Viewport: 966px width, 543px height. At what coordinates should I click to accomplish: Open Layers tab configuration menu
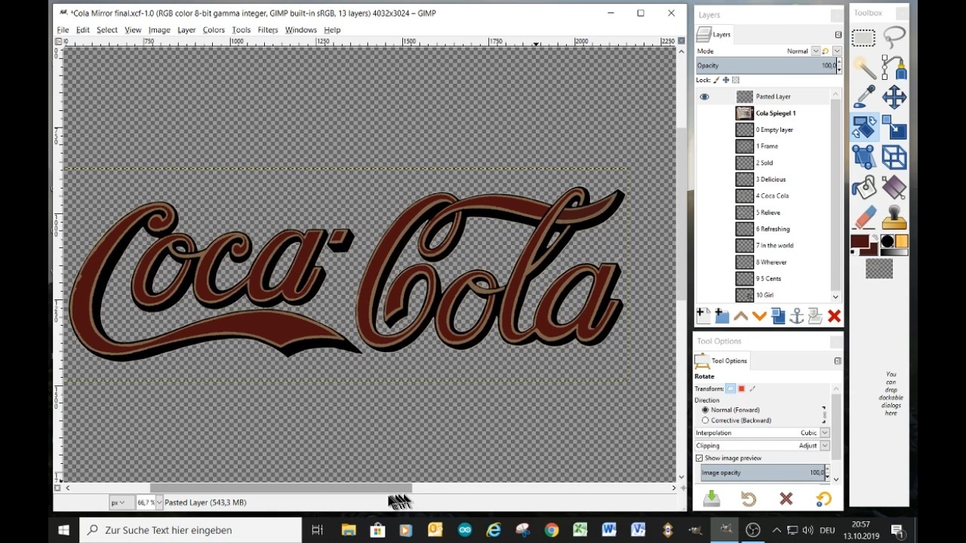(838, 35)
